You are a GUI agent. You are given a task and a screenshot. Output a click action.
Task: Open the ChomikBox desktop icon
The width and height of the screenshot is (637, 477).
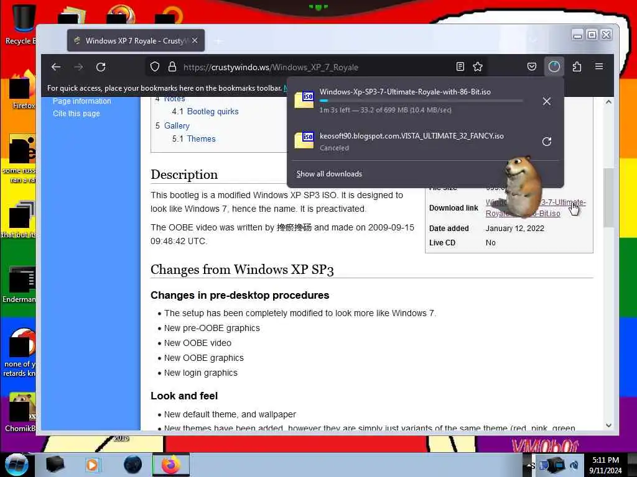[21, 413]
